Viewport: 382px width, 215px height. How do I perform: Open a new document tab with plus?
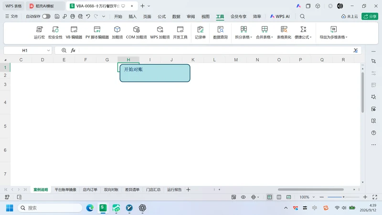142,6
